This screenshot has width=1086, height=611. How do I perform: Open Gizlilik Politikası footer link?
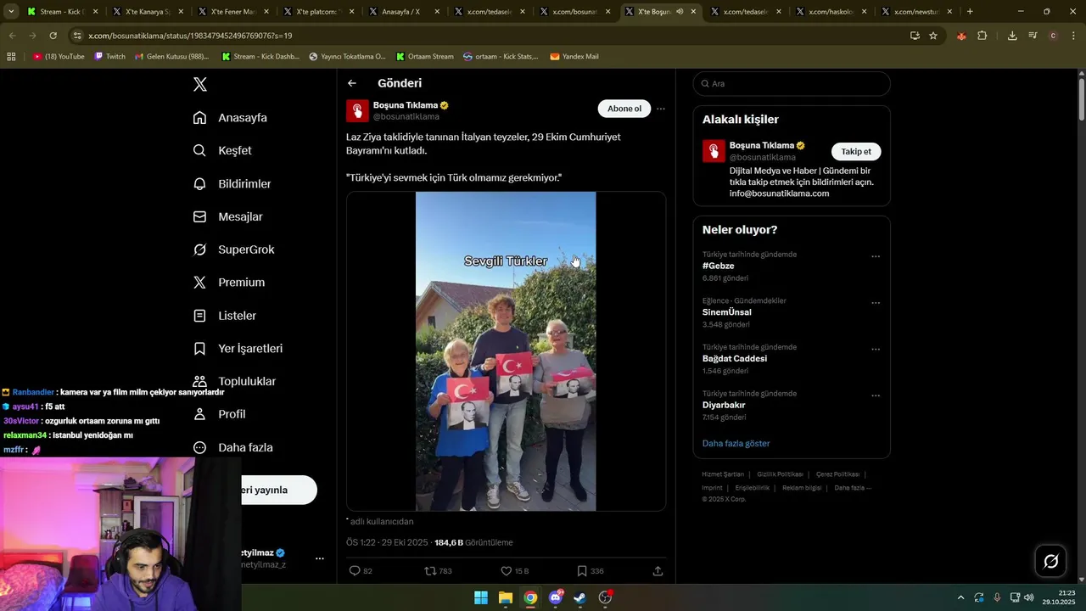[x=780, y=474]
